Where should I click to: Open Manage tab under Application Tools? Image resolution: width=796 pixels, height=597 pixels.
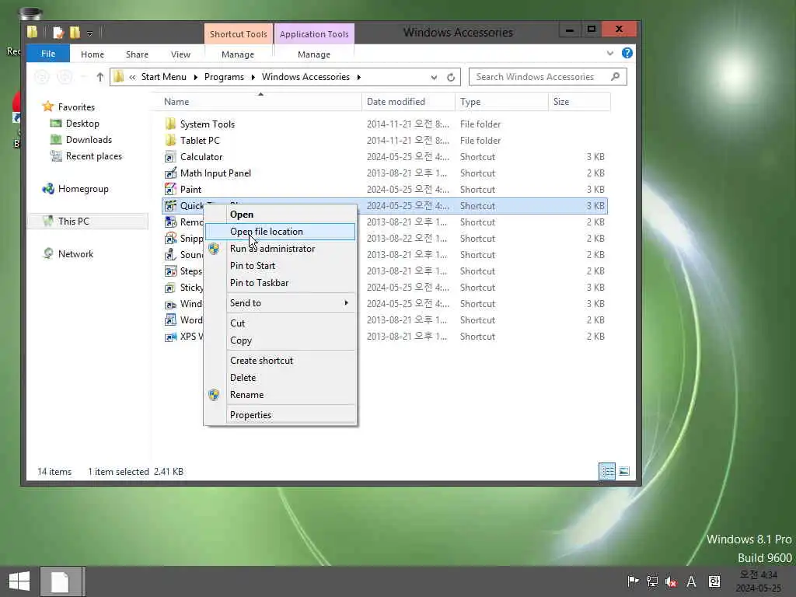(x=314, y=54)
